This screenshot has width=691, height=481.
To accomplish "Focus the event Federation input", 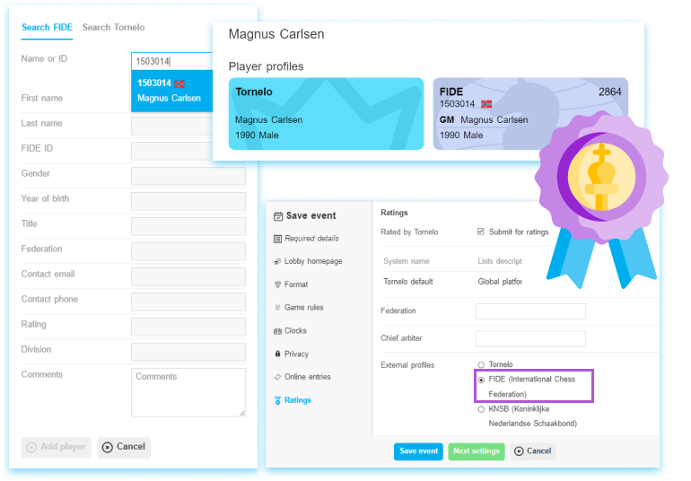I will (x=530, y=311).
